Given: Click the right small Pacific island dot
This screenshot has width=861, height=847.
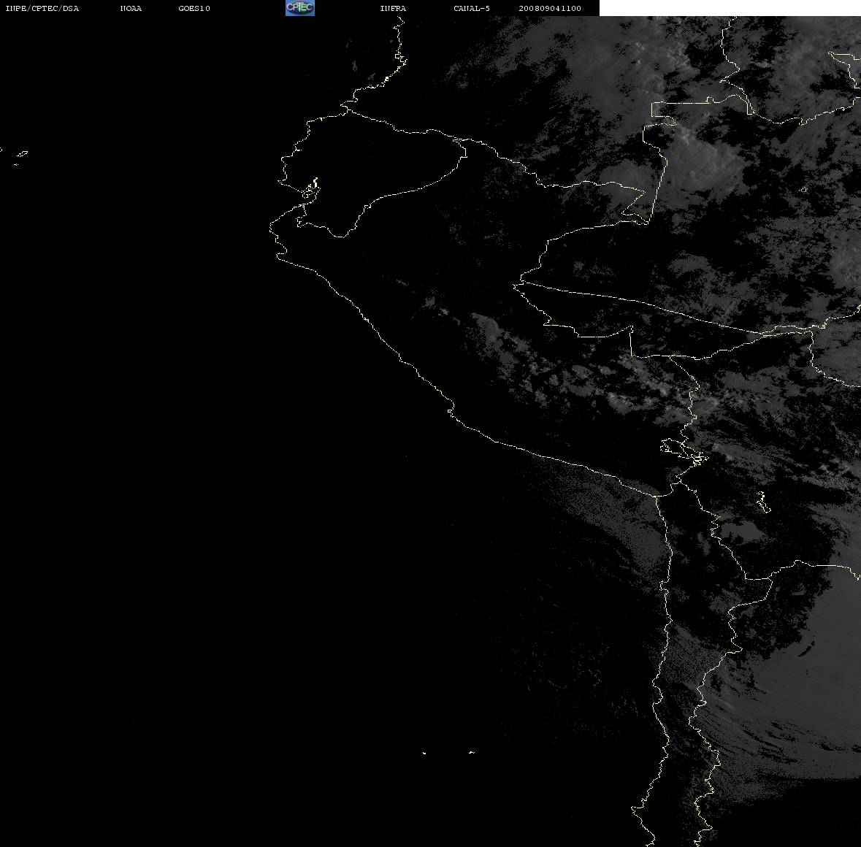Looking at the screenshot, I should click(x=472, y=752).
